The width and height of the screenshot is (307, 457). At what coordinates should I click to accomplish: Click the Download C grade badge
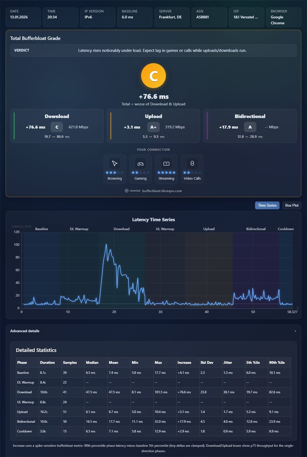[57, 127]
